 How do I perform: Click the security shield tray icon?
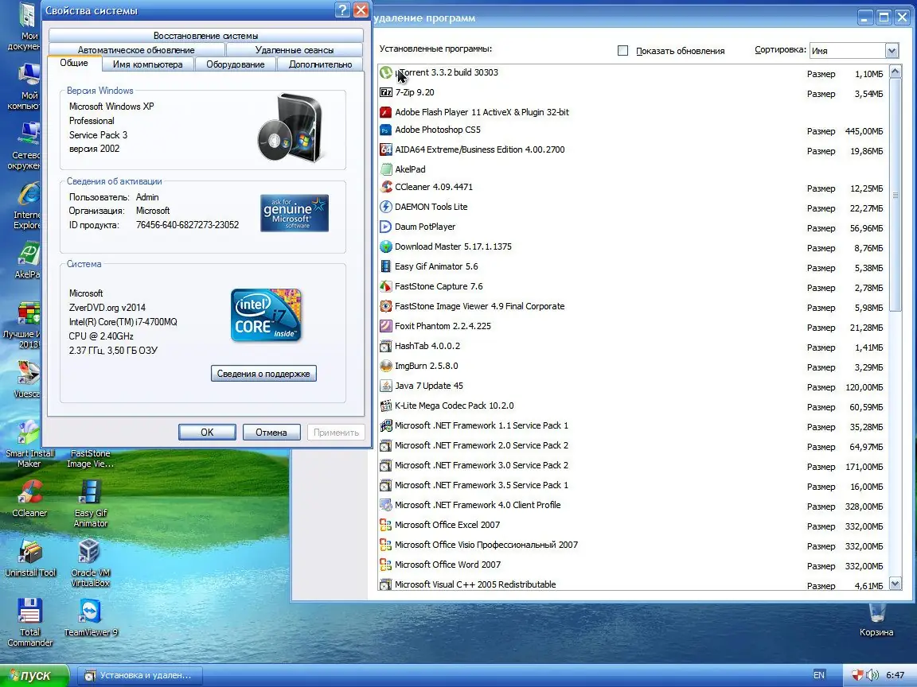[857, 675]
